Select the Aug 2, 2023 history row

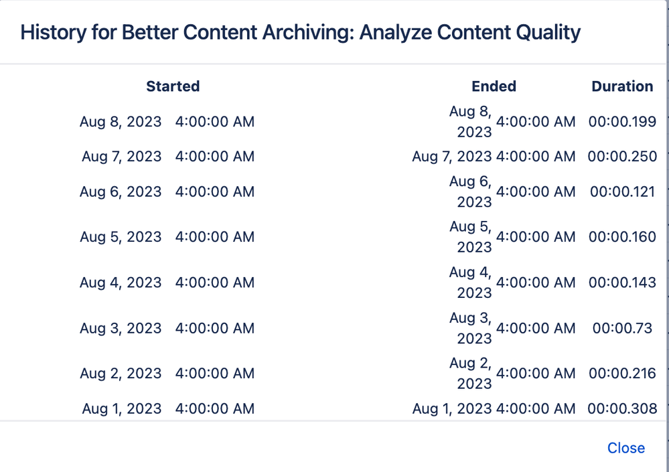(x=335, y=373)
